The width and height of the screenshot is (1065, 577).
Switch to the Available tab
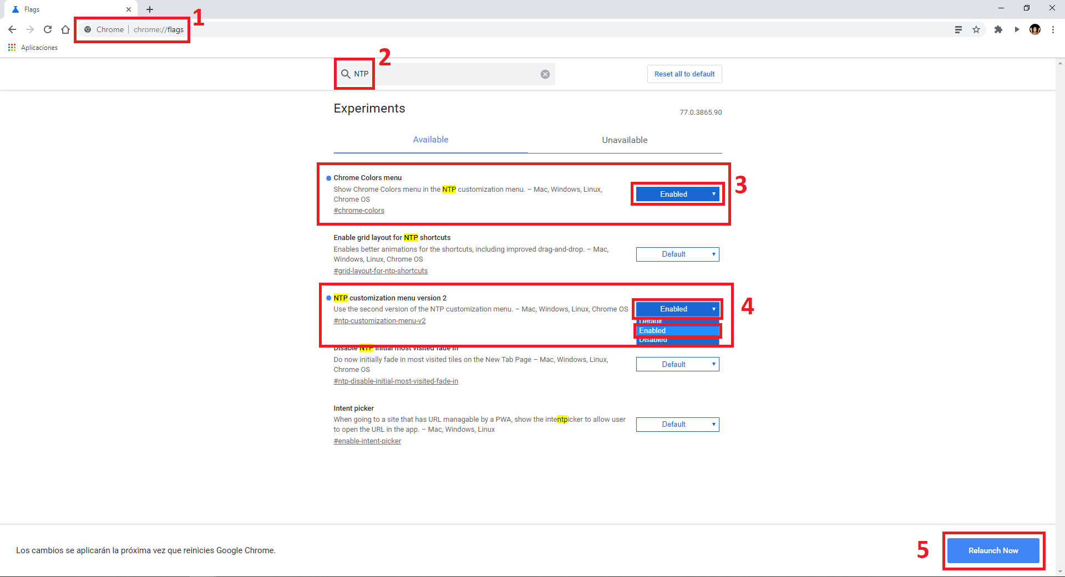coord(430,140)
